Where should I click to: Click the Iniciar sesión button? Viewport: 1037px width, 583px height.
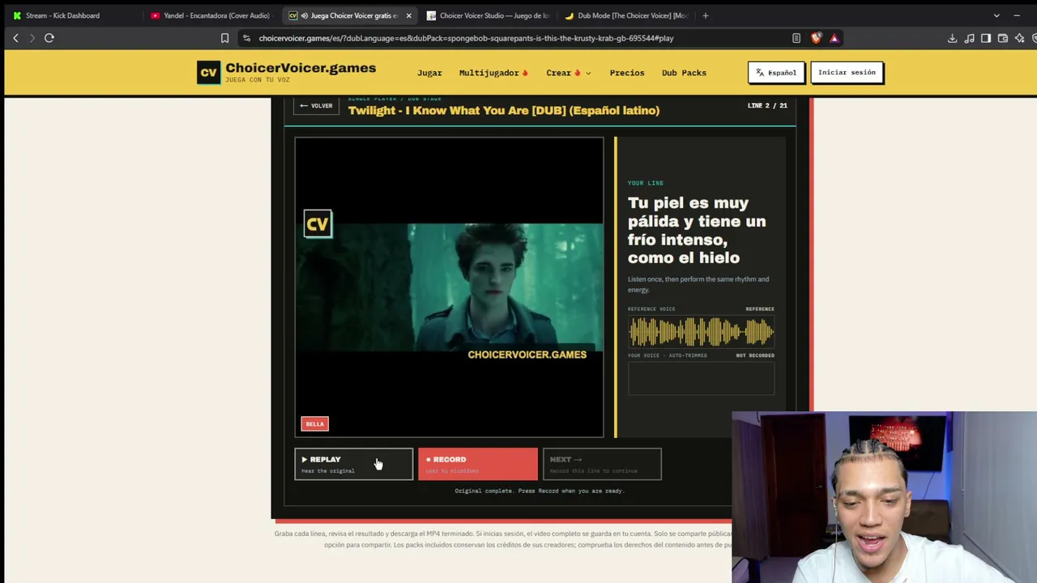(x=847, y=73)
